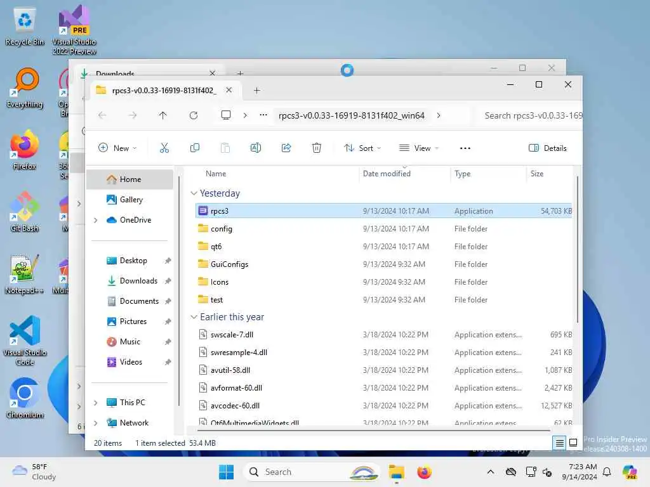Show hidden breadcrumb path ellipsis in address bar
The image size is (650, 487).
tap(263, 115)
